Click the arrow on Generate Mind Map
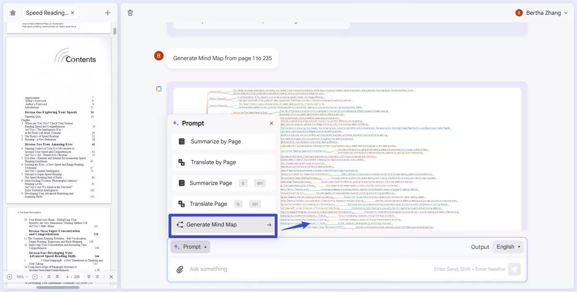 [x=269, y=225]
